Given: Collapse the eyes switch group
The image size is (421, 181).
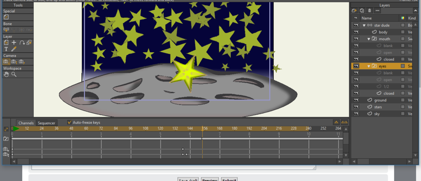Looking at the screenshot, I should (x=369, y=66).
